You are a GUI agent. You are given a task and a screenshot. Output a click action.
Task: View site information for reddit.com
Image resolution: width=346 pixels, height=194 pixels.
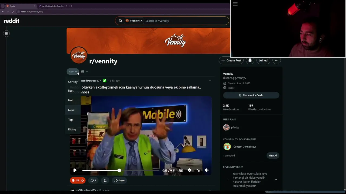[x=18, y=12]
